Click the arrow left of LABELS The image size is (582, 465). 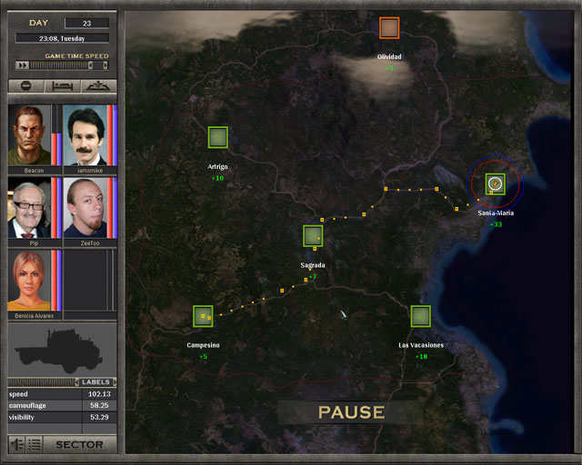76,382
